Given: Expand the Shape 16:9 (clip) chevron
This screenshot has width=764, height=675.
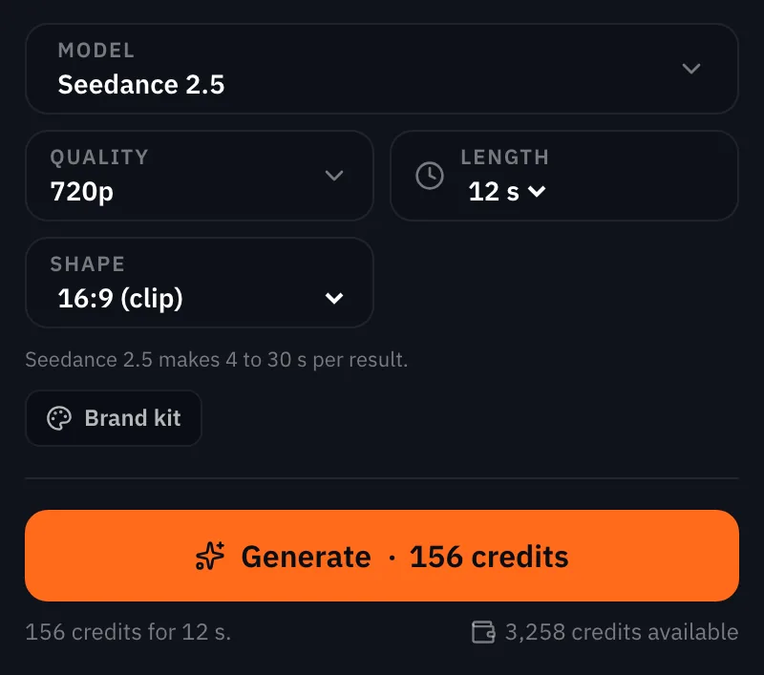Looking at the screenshot, I should tap(333, 298).
